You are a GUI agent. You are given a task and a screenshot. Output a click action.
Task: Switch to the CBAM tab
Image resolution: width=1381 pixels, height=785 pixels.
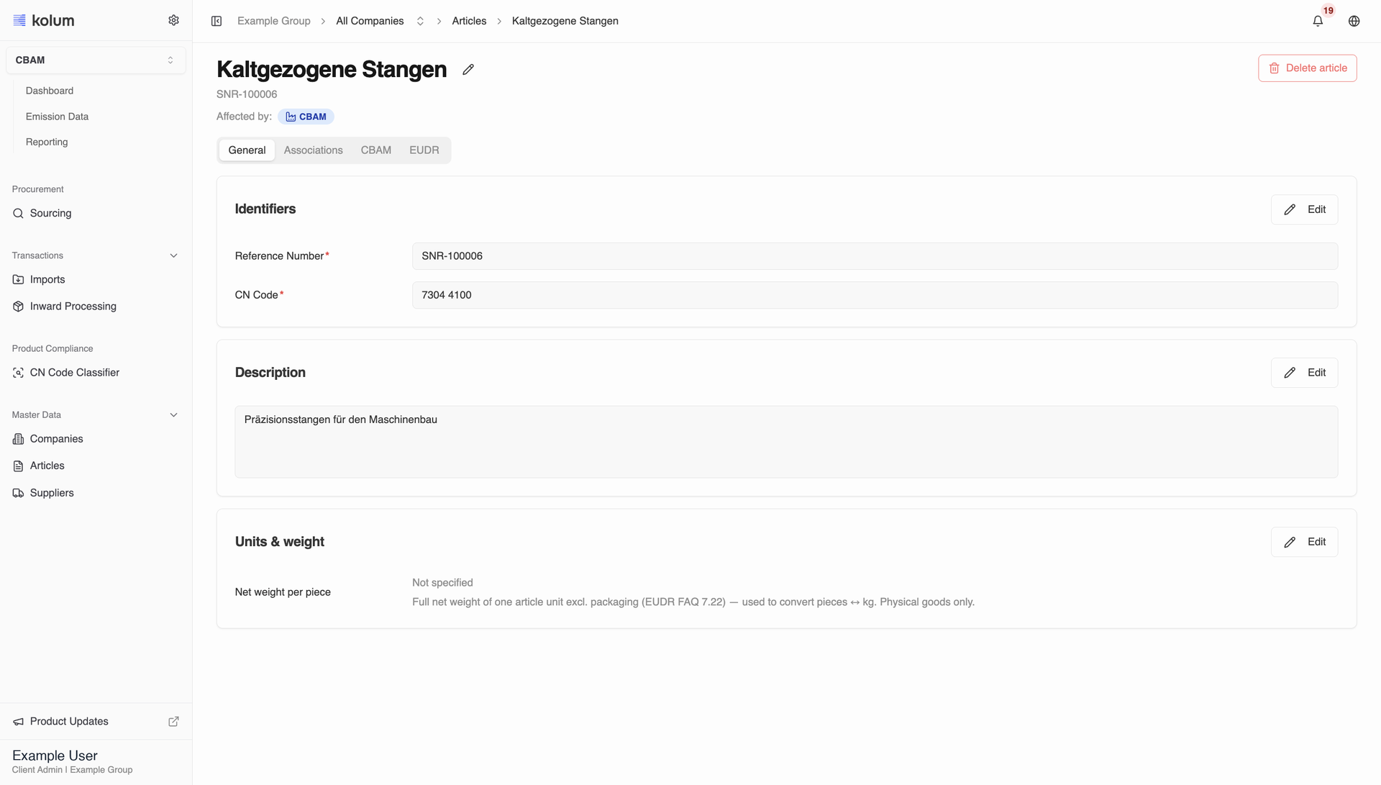[376, 150]
